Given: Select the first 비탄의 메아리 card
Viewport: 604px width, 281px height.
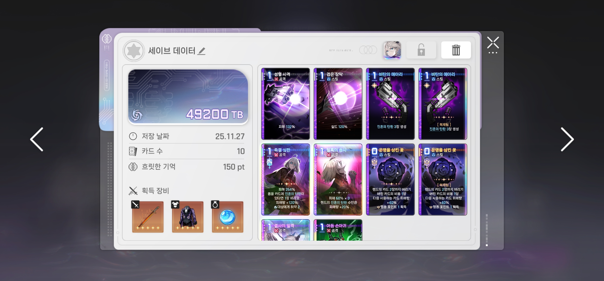Looking at the screenshot, I should [x=390, y=104].
